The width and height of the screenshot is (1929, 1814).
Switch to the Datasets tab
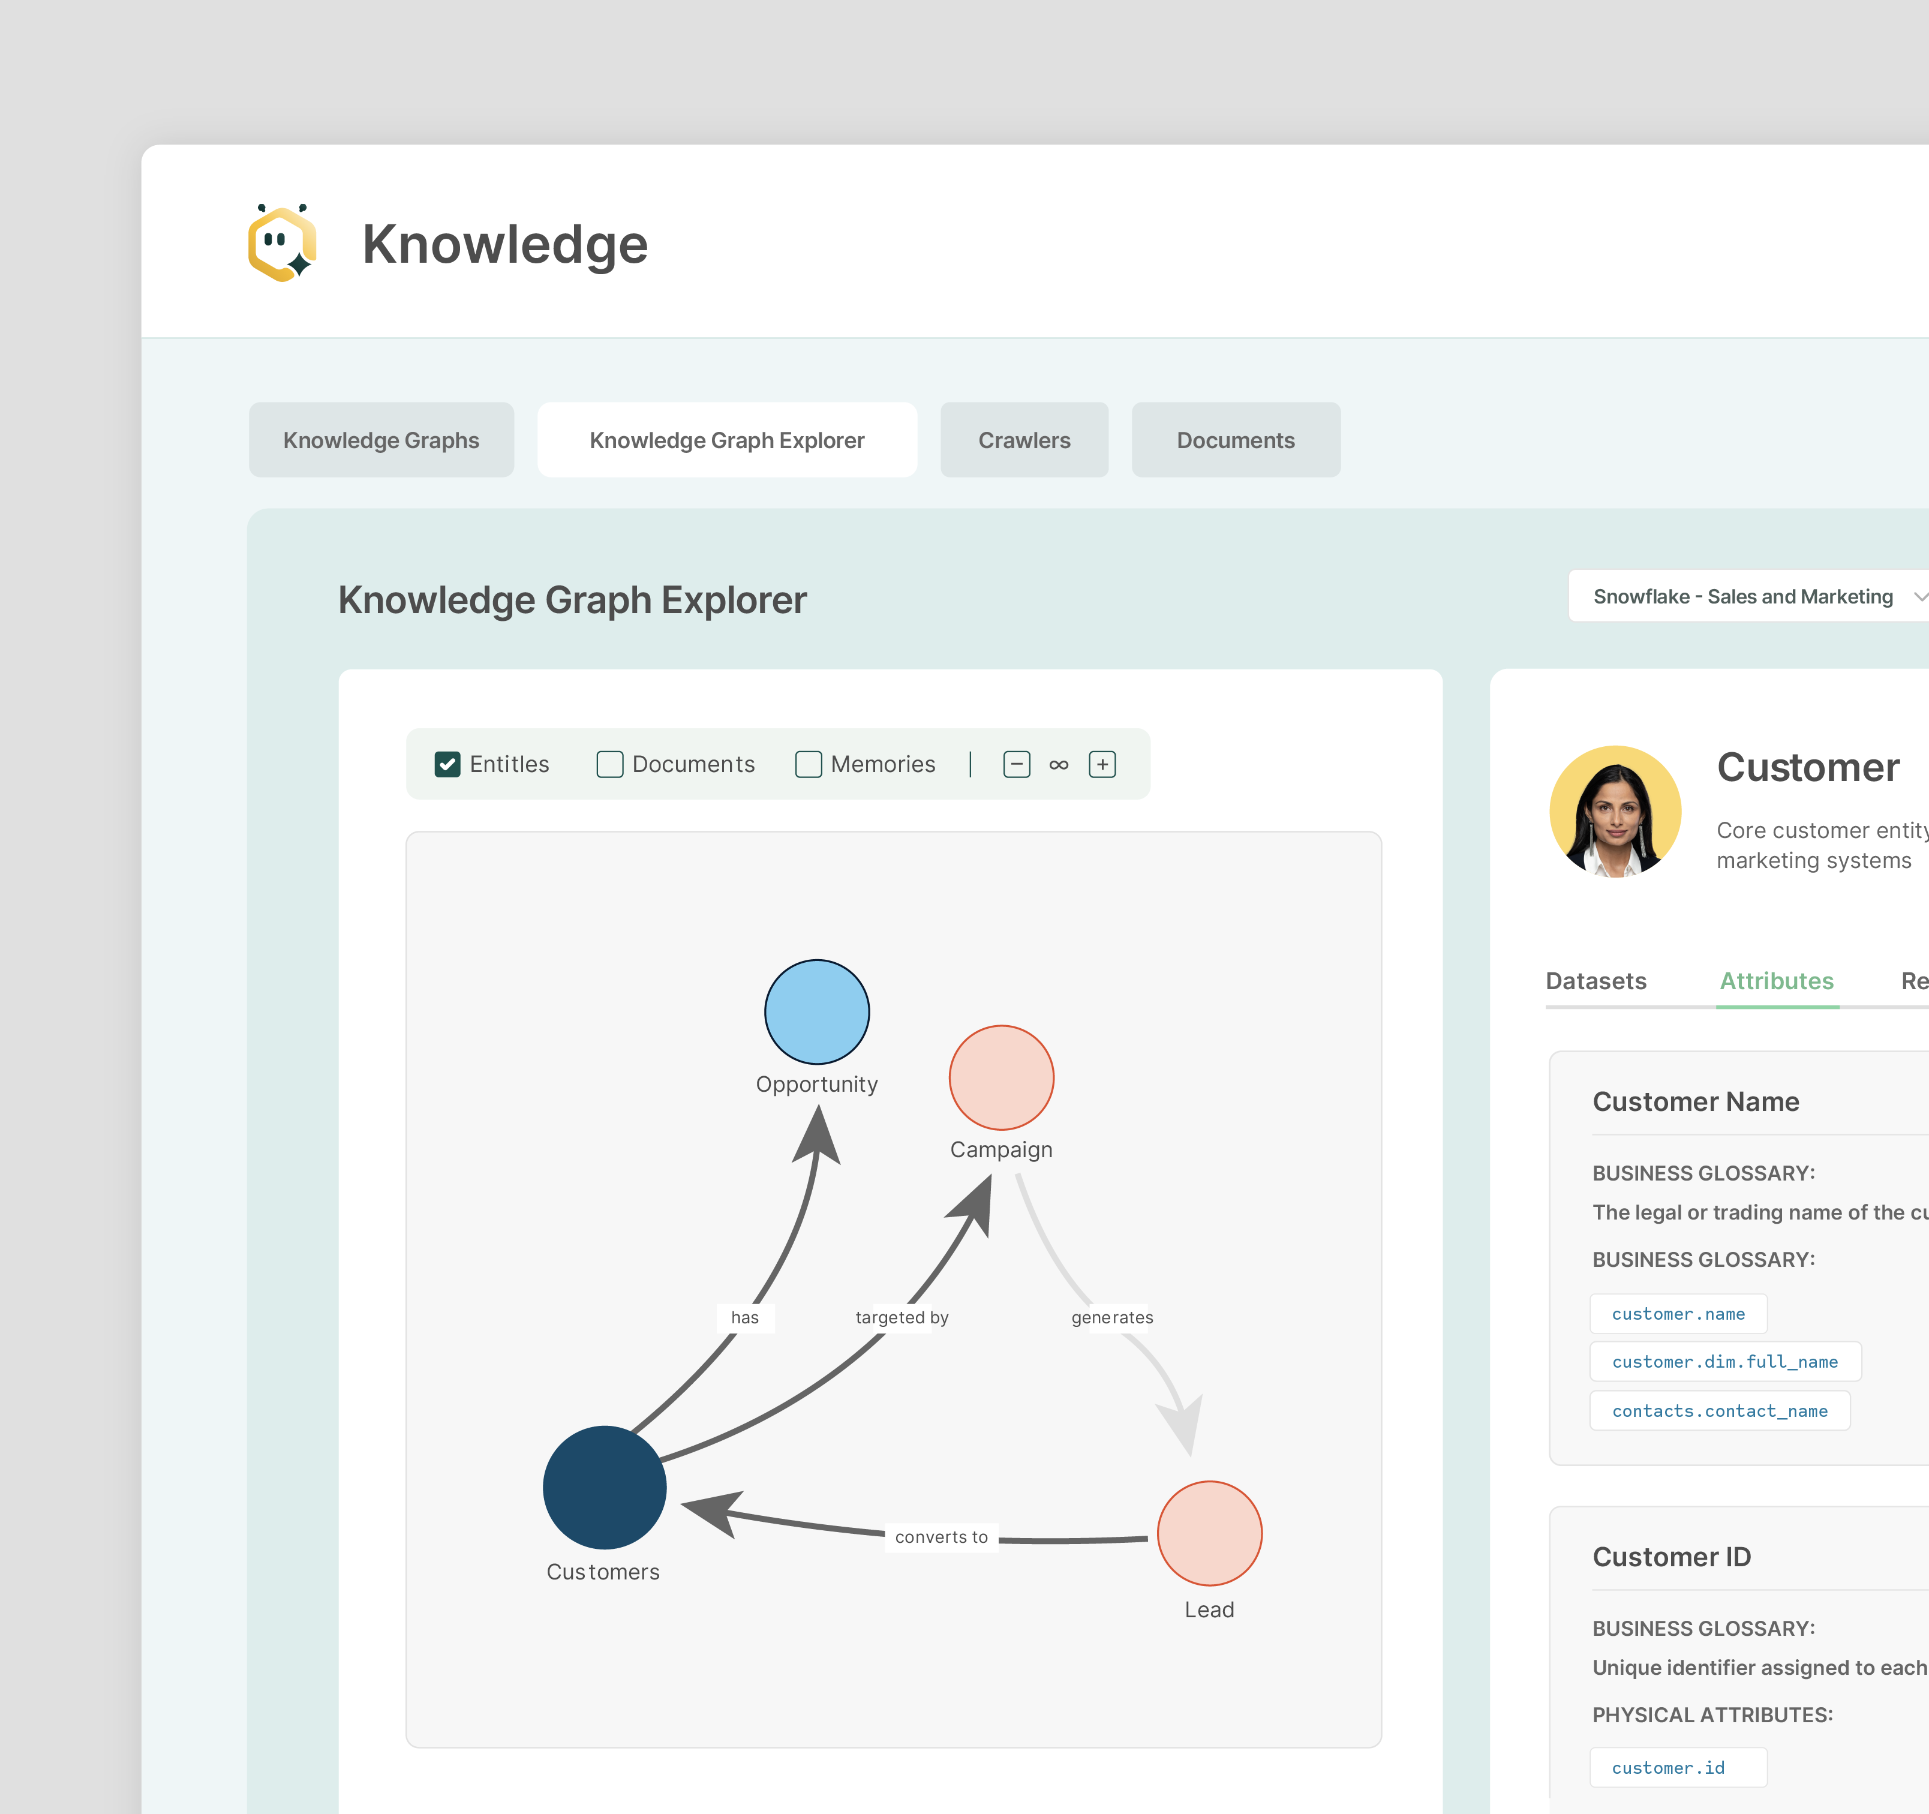click(x=1596, y=981)
